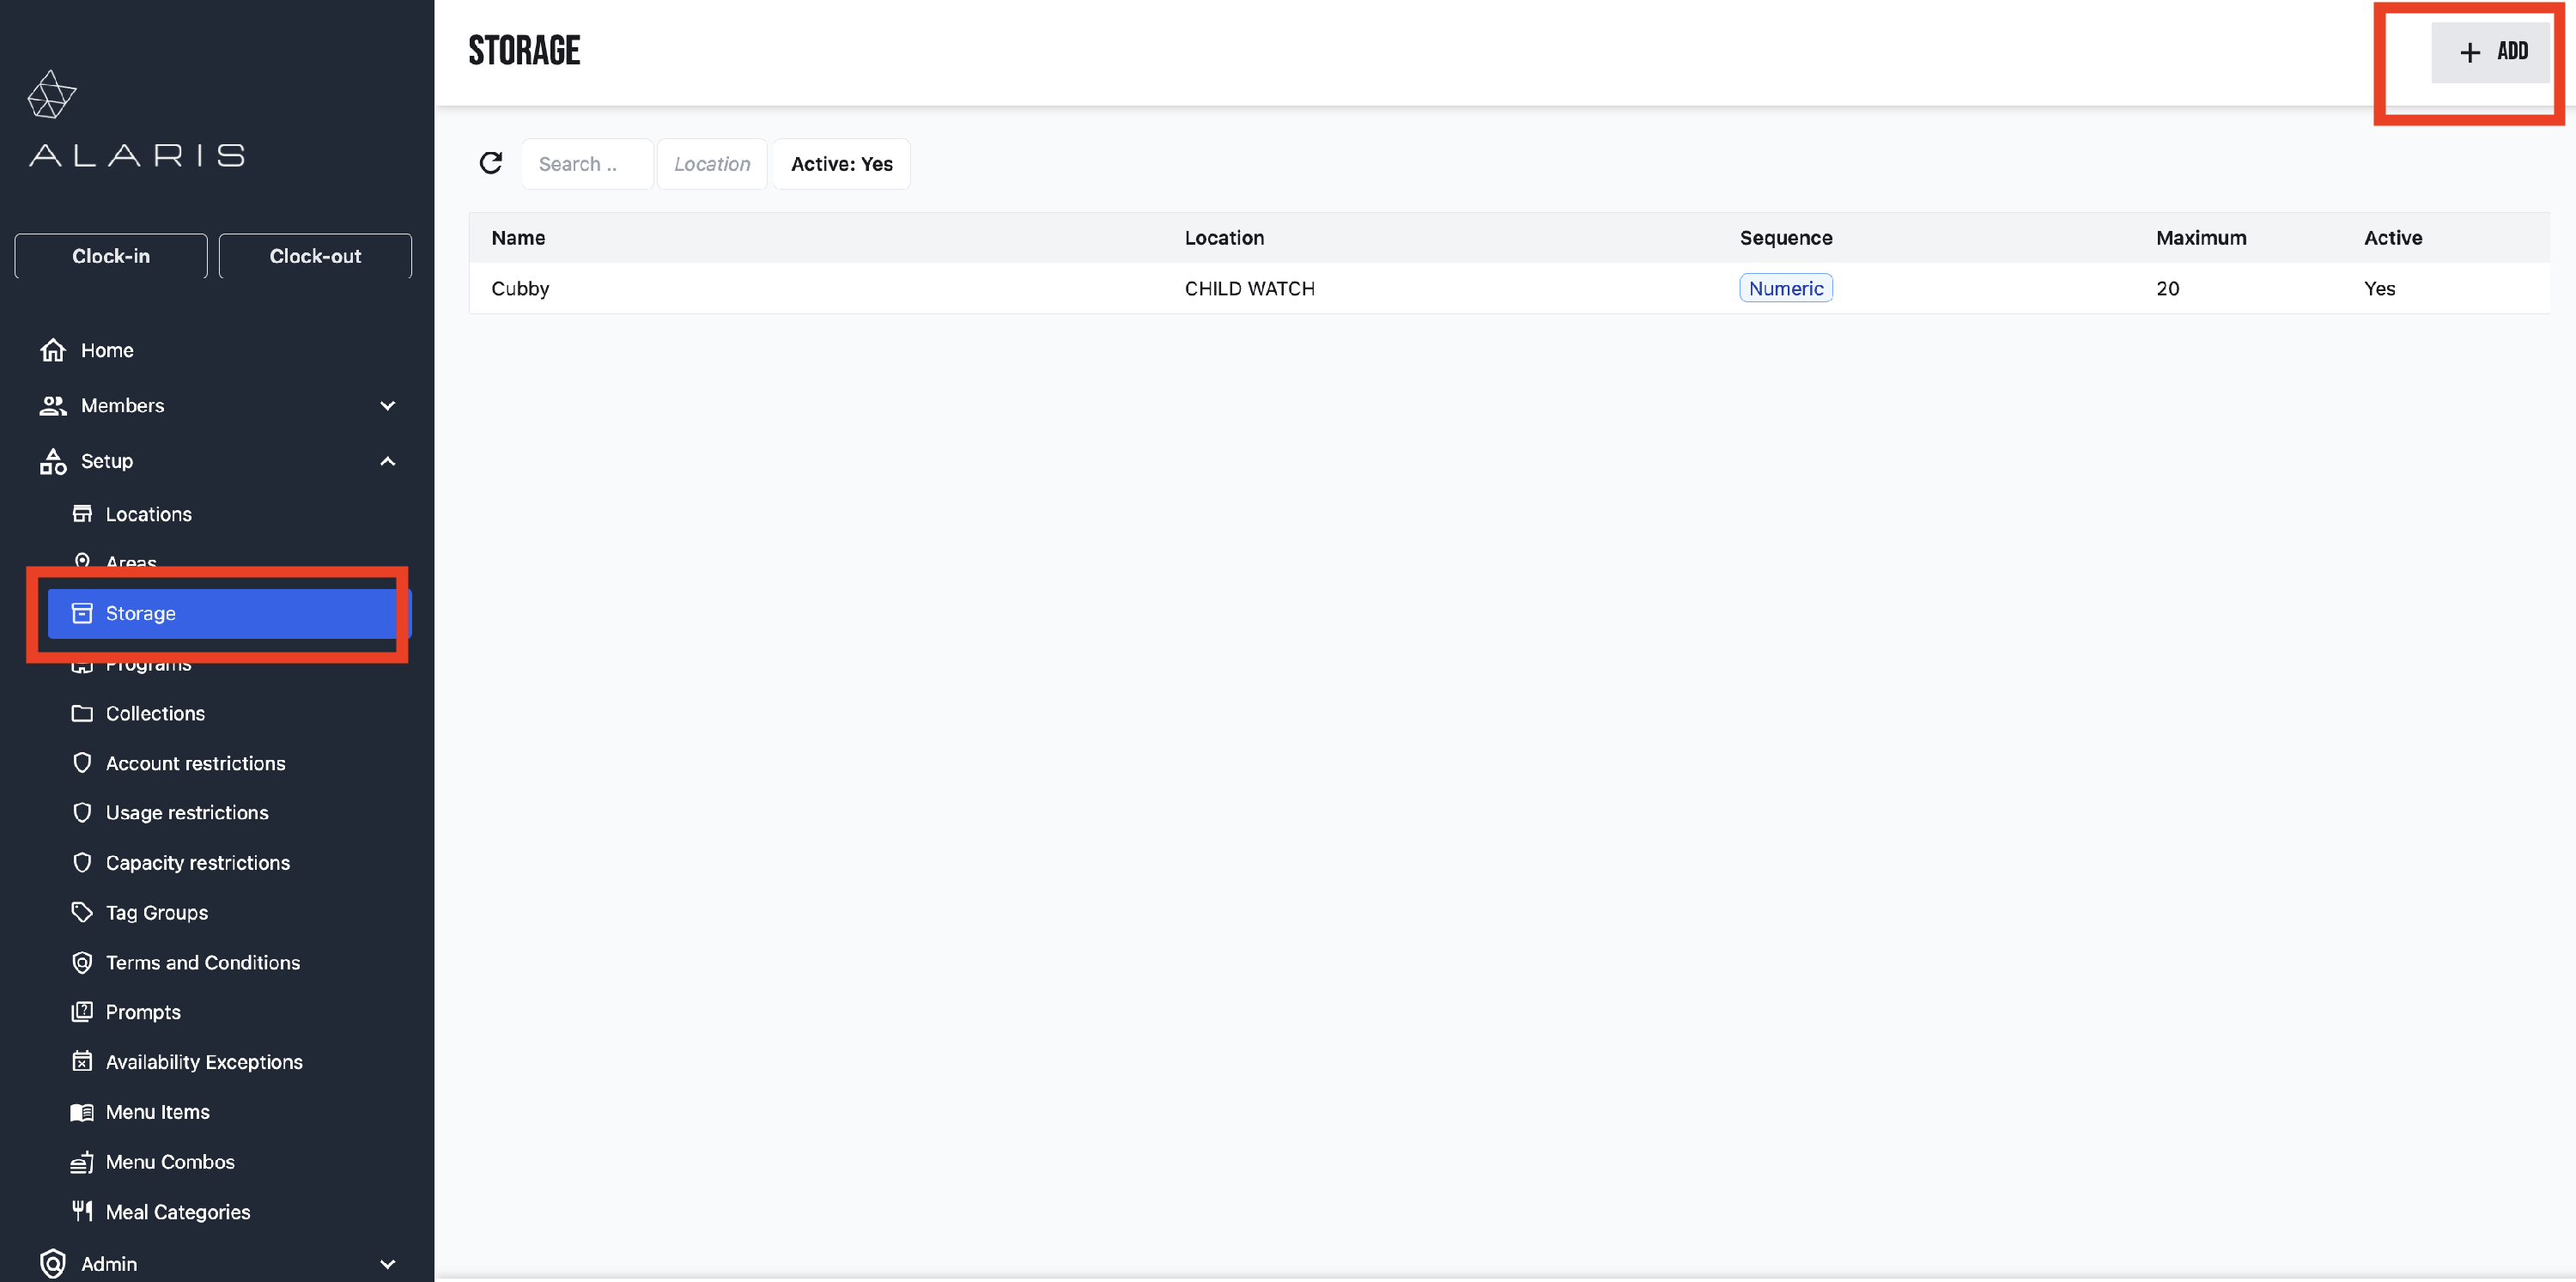Open the Location filter dropdown
This screenshot has height=1282, width=2576.
(711, 164)
